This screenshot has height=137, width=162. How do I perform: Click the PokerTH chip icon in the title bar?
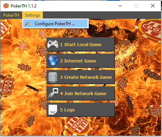tap(6, 6)
